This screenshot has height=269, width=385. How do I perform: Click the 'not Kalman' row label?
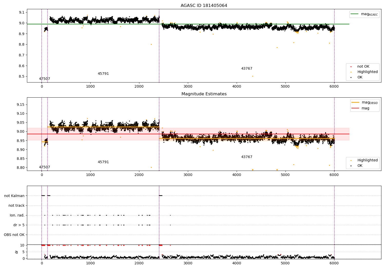point(14,196)
